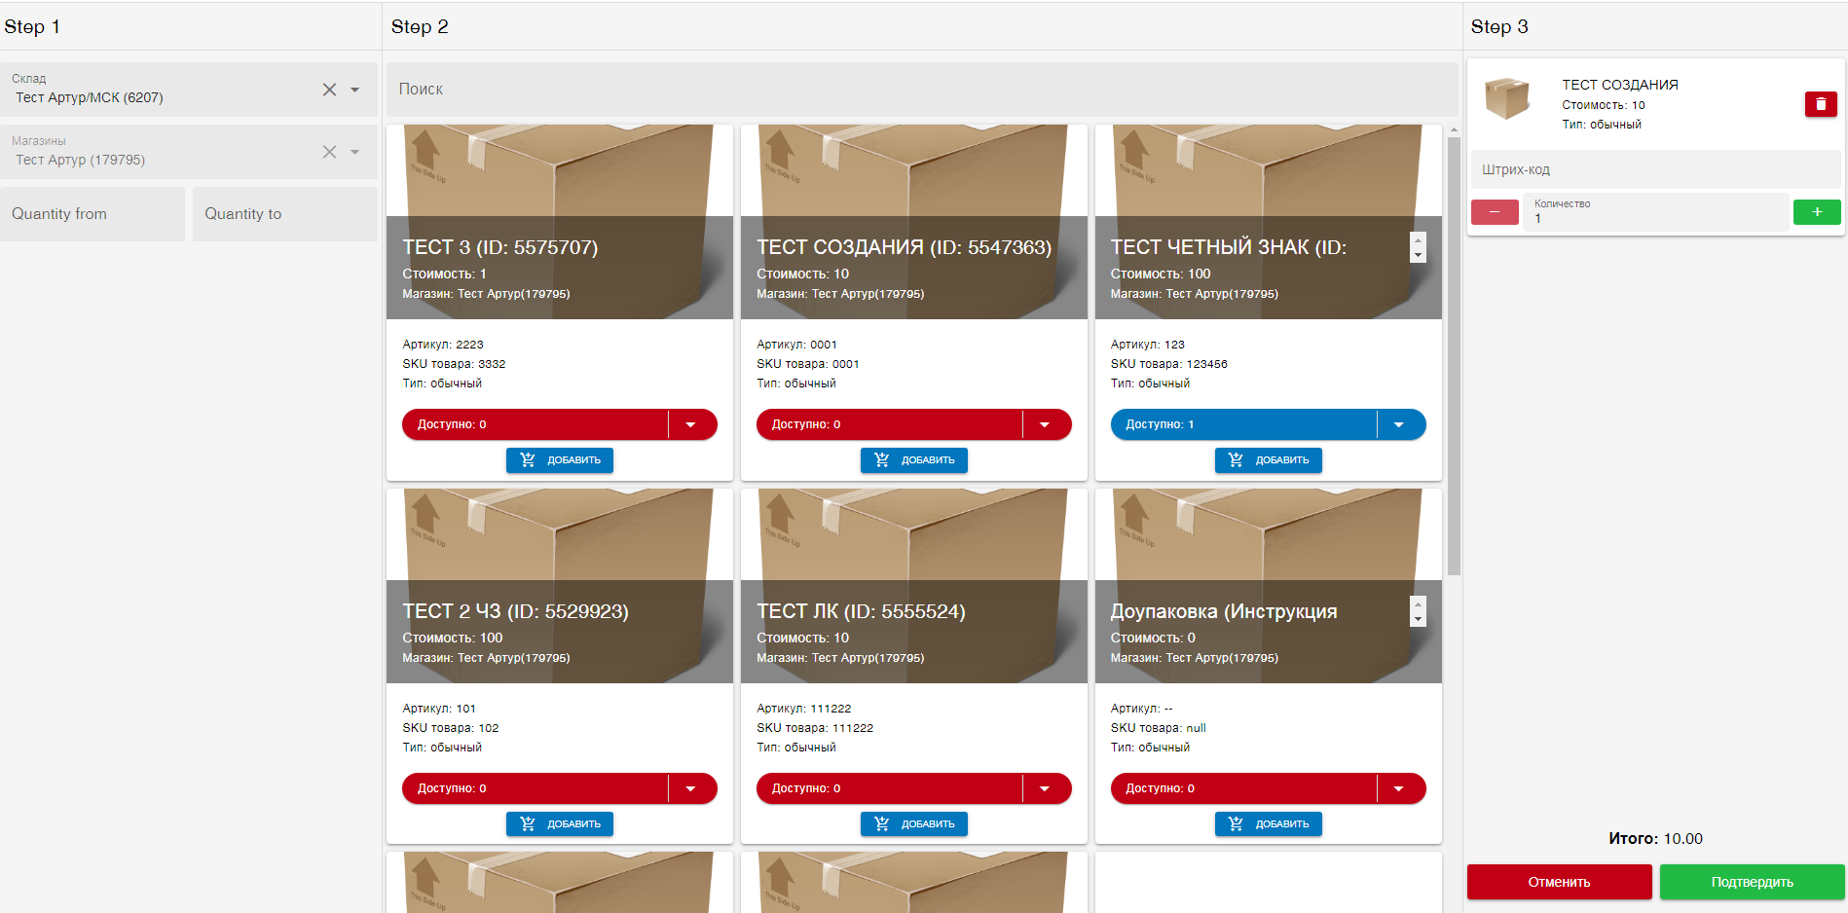The height and width of the screenshot is (913, 1848).
Task: Add ТЕСТ 3 to the cart
Action: point(560,460)
